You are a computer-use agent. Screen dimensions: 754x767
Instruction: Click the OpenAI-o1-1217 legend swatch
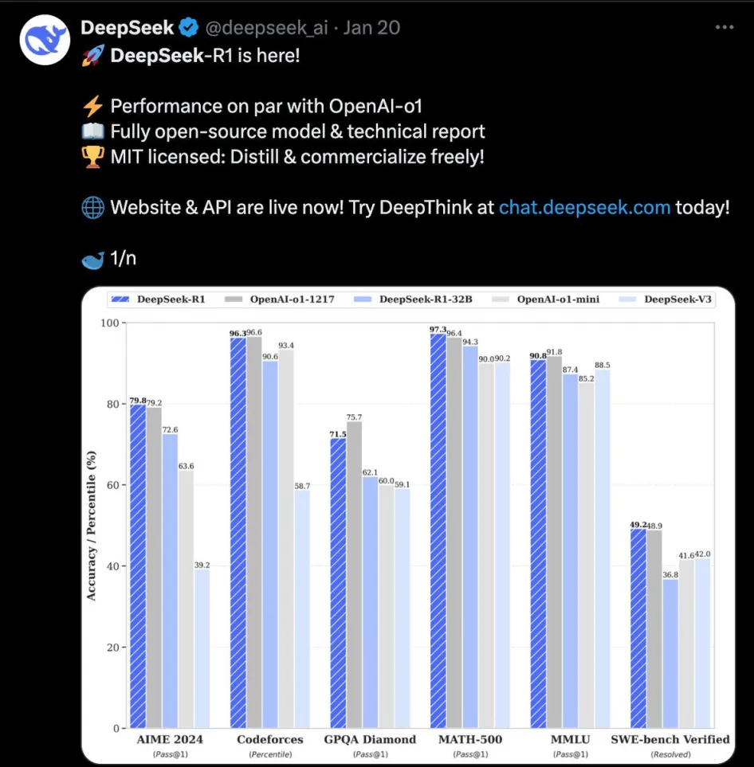click(x=232, y=299)
